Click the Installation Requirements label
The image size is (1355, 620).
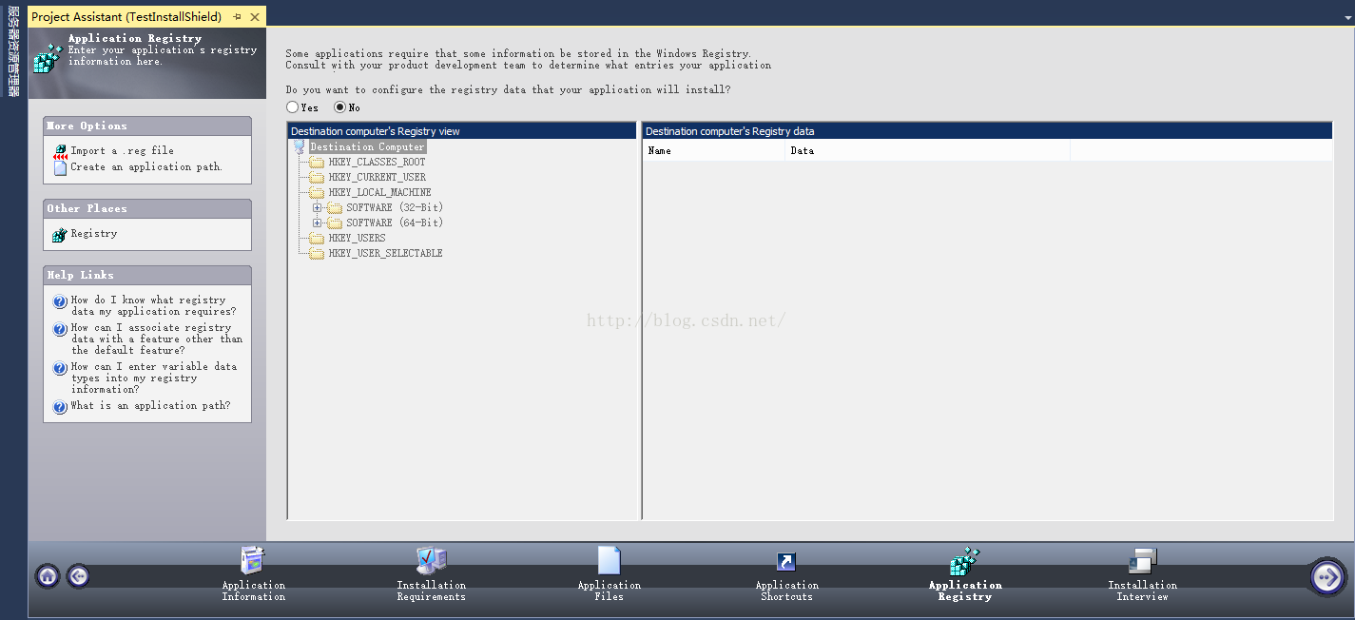click(431, 591)
